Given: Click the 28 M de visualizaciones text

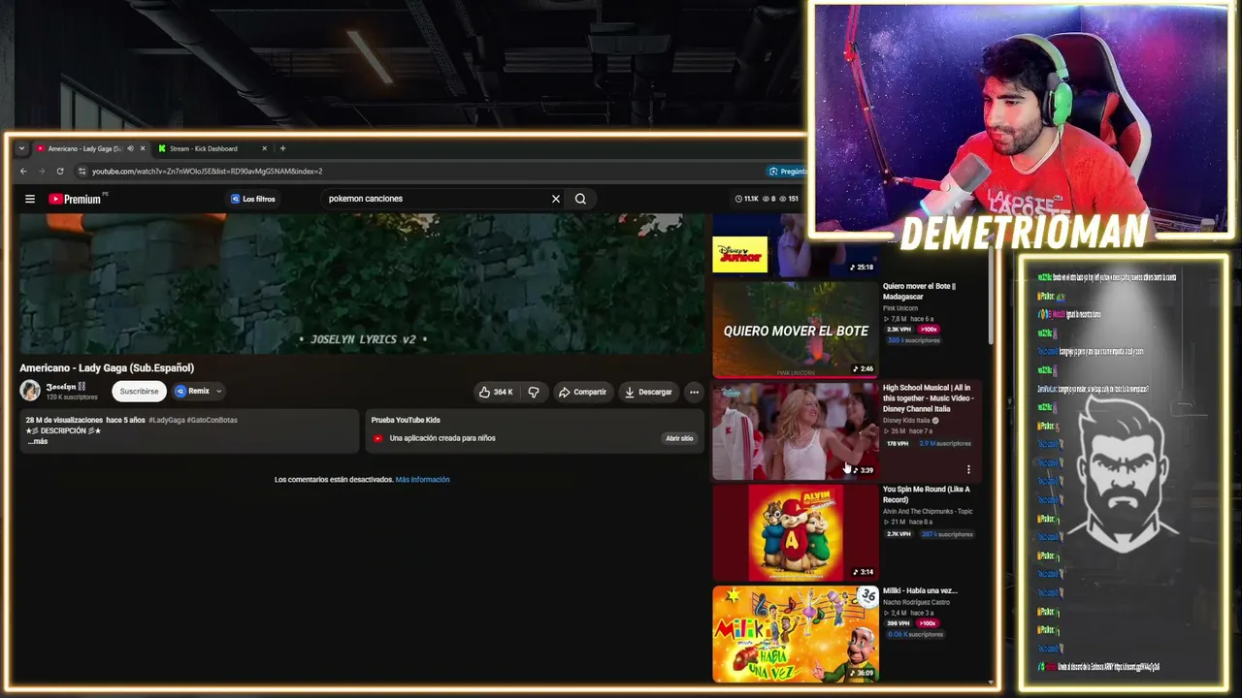Looking at the screenshot, I should 64,421.
